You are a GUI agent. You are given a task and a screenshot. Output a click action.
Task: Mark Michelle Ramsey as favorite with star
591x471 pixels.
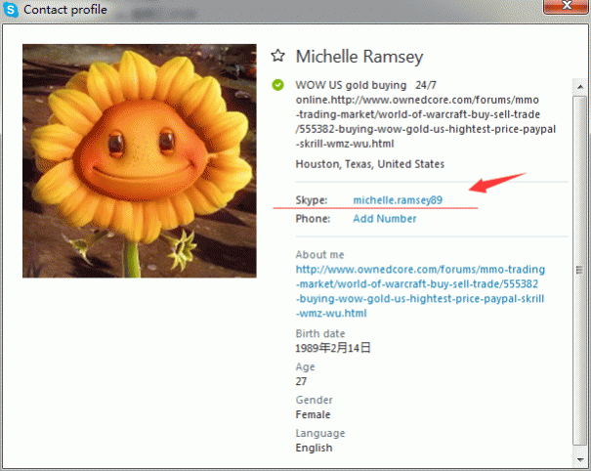[x=277, y=56]
